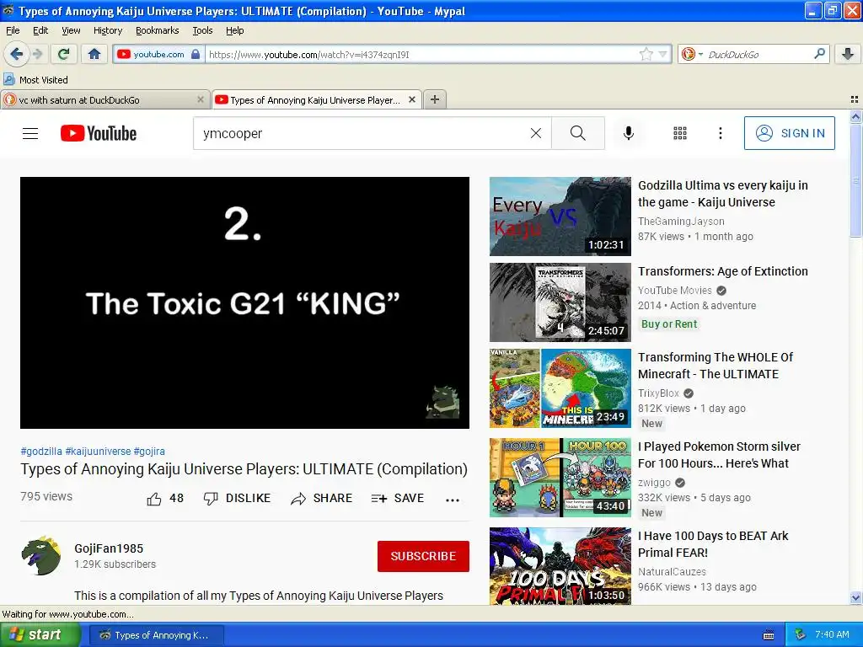Open the TrixyBlox channel name
The height and width of the screenshot is (647, 863).
659,393
